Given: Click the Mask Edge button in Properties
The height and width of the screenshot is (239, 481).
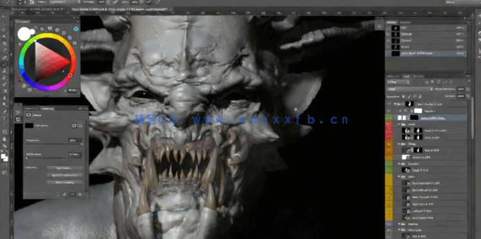Looking at the screenshot, I should 64,168.
